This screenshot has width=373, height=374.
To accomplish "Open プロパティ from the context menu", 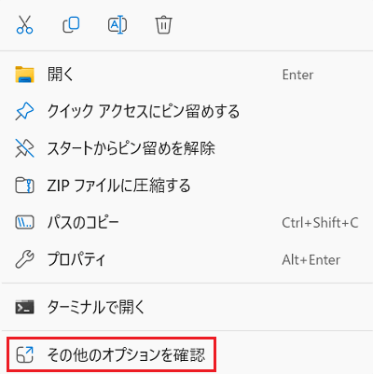I will click(x=186, y=259).
